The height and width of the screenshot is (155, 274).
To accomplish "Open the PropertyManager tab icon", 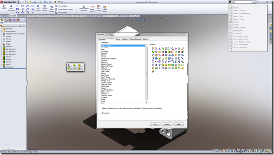I will click(x=6, y=20).
